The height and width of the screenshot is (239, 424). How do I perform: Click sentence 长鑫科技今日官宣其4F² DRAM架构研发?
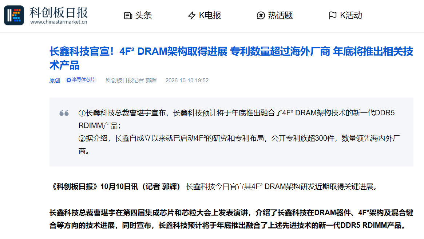[282, 186]
